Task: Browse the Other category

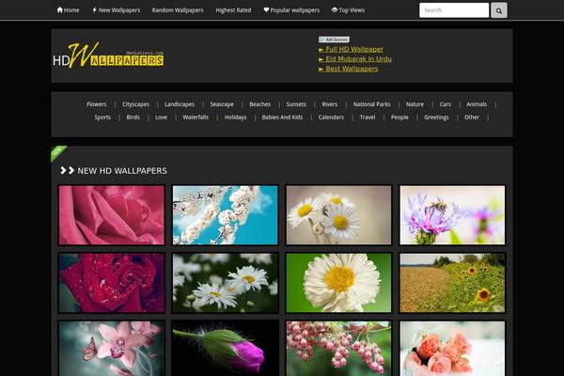Action: pos(472,117)
